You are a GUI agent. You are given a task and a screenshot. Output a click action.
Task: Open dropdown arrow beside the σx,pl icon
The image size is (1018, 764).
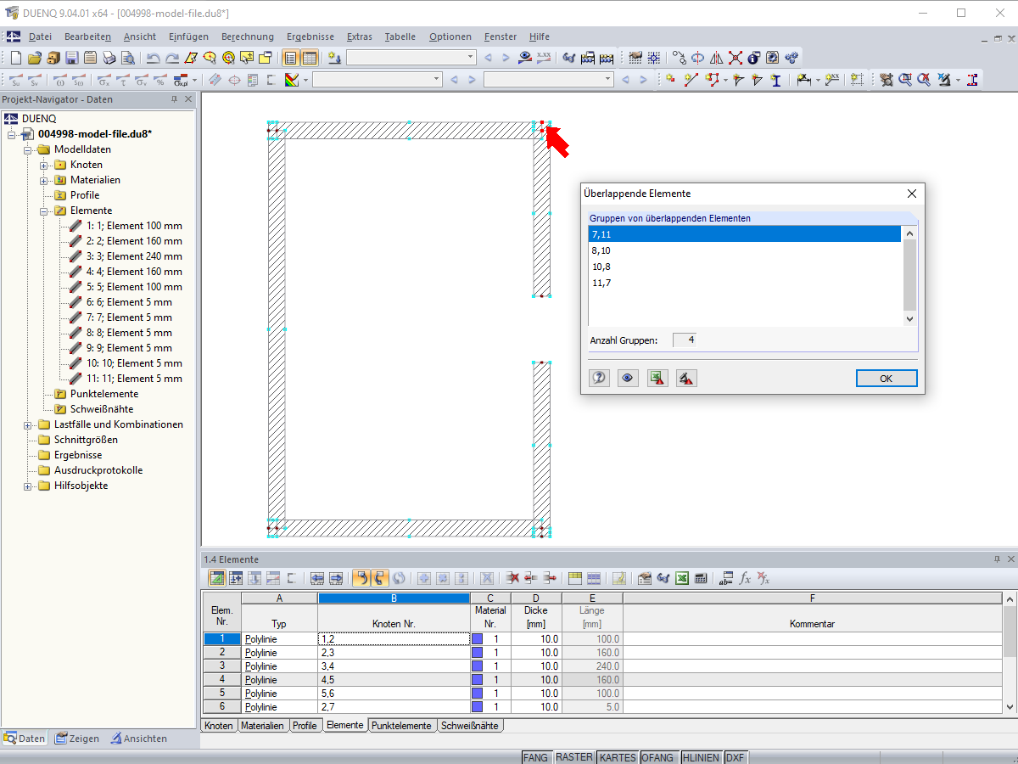[195, 80]
